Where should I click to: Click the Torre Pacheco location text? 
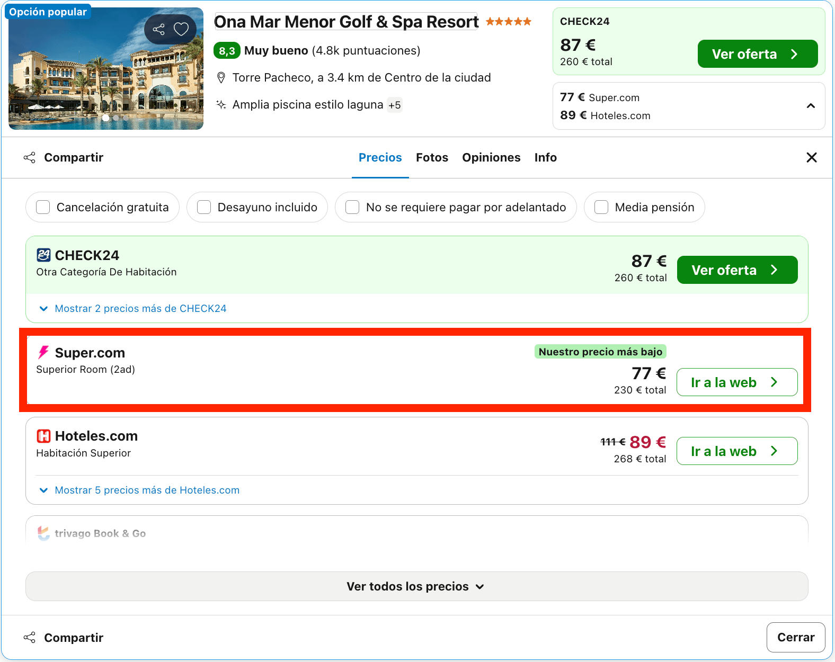click(x=362, y=78)
